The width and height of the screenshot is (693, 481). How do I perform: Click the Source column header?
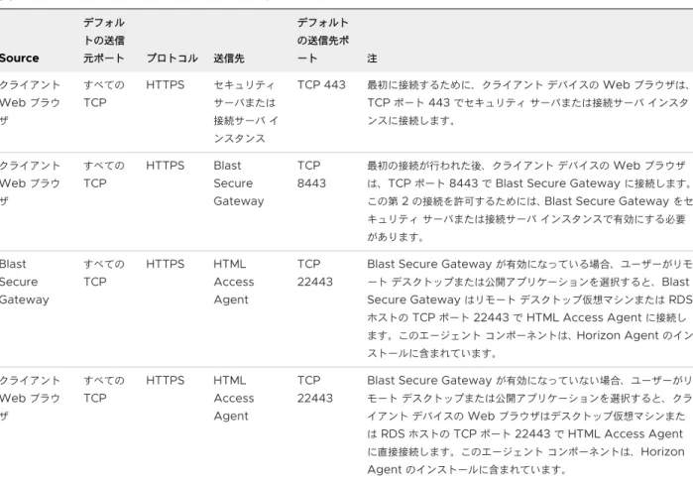20,58
